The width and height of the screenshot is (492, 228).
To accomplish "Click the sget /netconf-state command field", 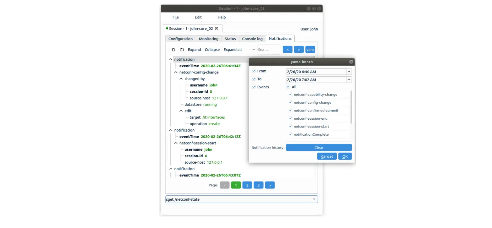I will [242, 199].
